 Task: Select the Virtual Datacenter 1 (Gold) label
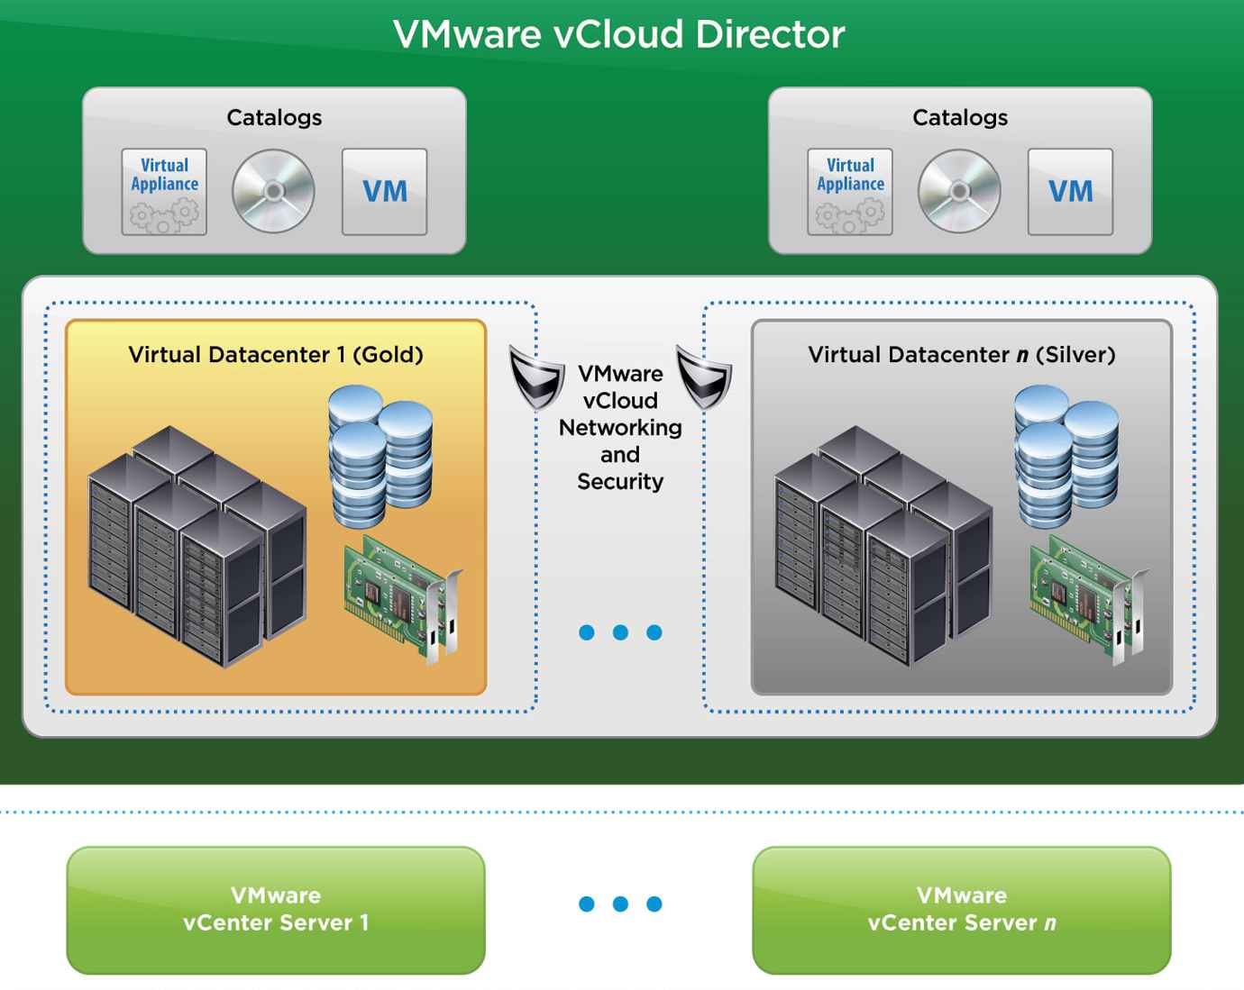point(276,354)
